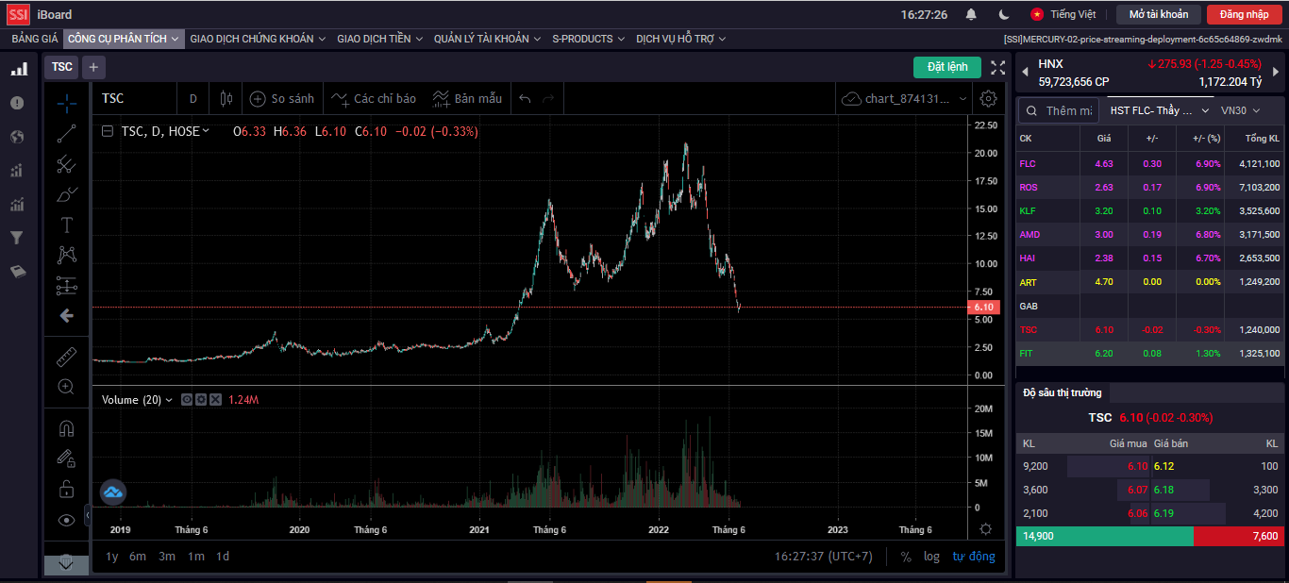Expand Volume (20) indicator options chevron
The height and width of the screenshot is (583, 1289).
click(x=170, y=400)
